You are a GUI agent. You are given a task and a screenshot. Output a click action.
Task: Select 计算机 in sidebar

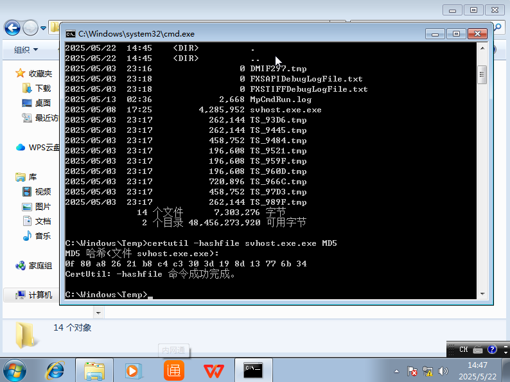coord(40,295)
